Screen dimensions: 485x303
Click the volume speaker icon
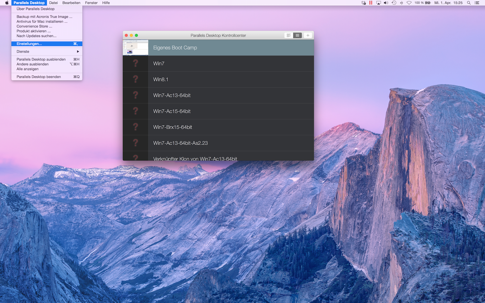[386, 3]
